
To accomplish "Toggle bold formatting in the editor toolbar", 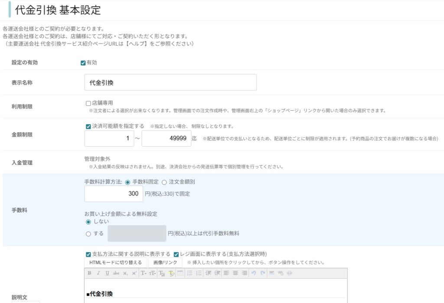I will tap(89, 273).
